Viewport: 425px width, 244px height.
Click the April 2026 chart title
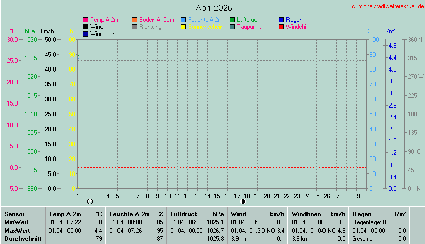click(x=214, y=8)
